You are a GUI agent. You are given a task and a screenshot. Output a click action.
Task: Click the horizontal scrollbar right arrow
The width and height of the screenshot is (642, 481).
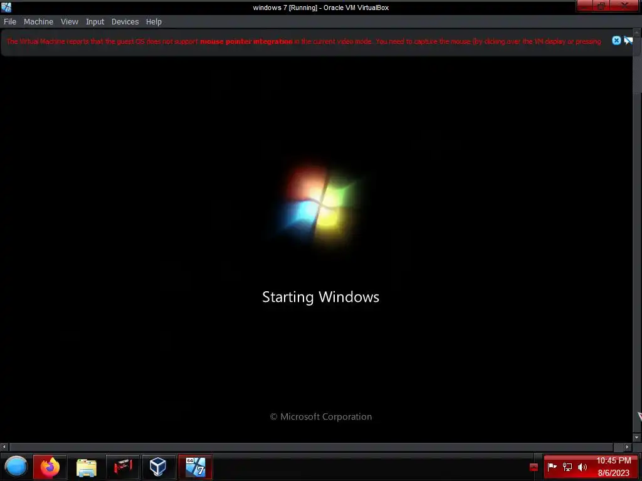click(x=628, y=447)
